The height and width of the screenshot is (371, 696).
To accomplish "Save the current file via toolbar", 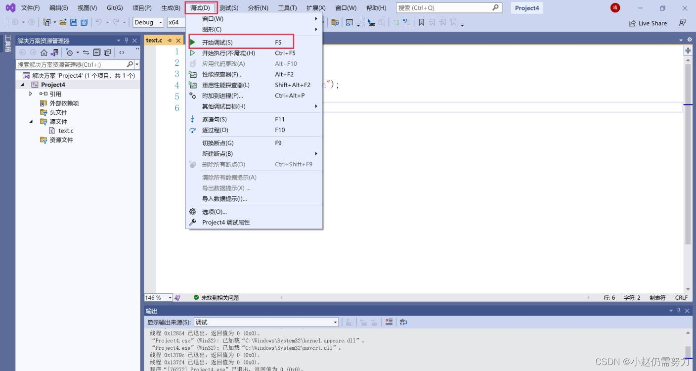I will tap(74, 22).
